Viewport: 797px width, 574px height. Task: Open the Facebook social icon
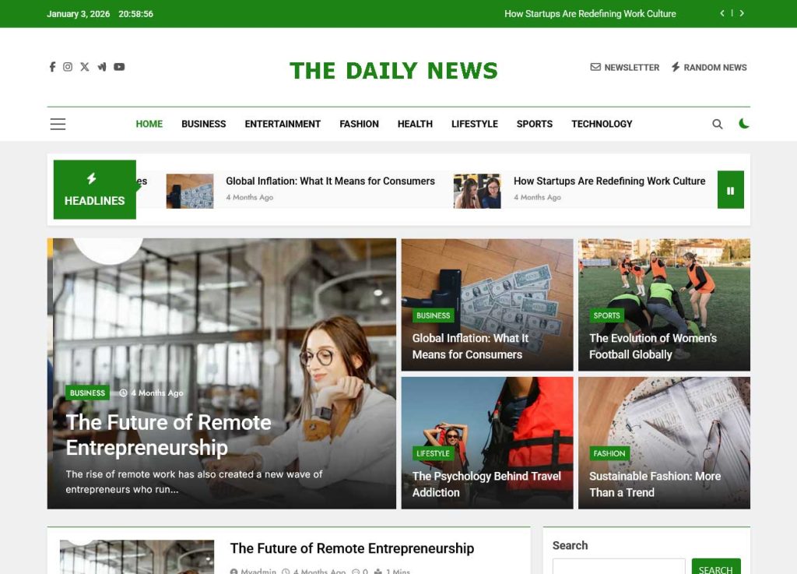52,67
